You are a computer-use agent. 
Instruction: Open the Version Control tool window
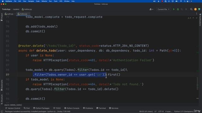click(x=13, y=108)
